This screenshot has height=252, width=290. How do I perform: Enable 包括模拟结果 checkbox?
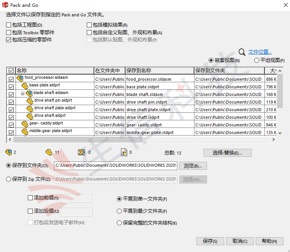[89, 25]
